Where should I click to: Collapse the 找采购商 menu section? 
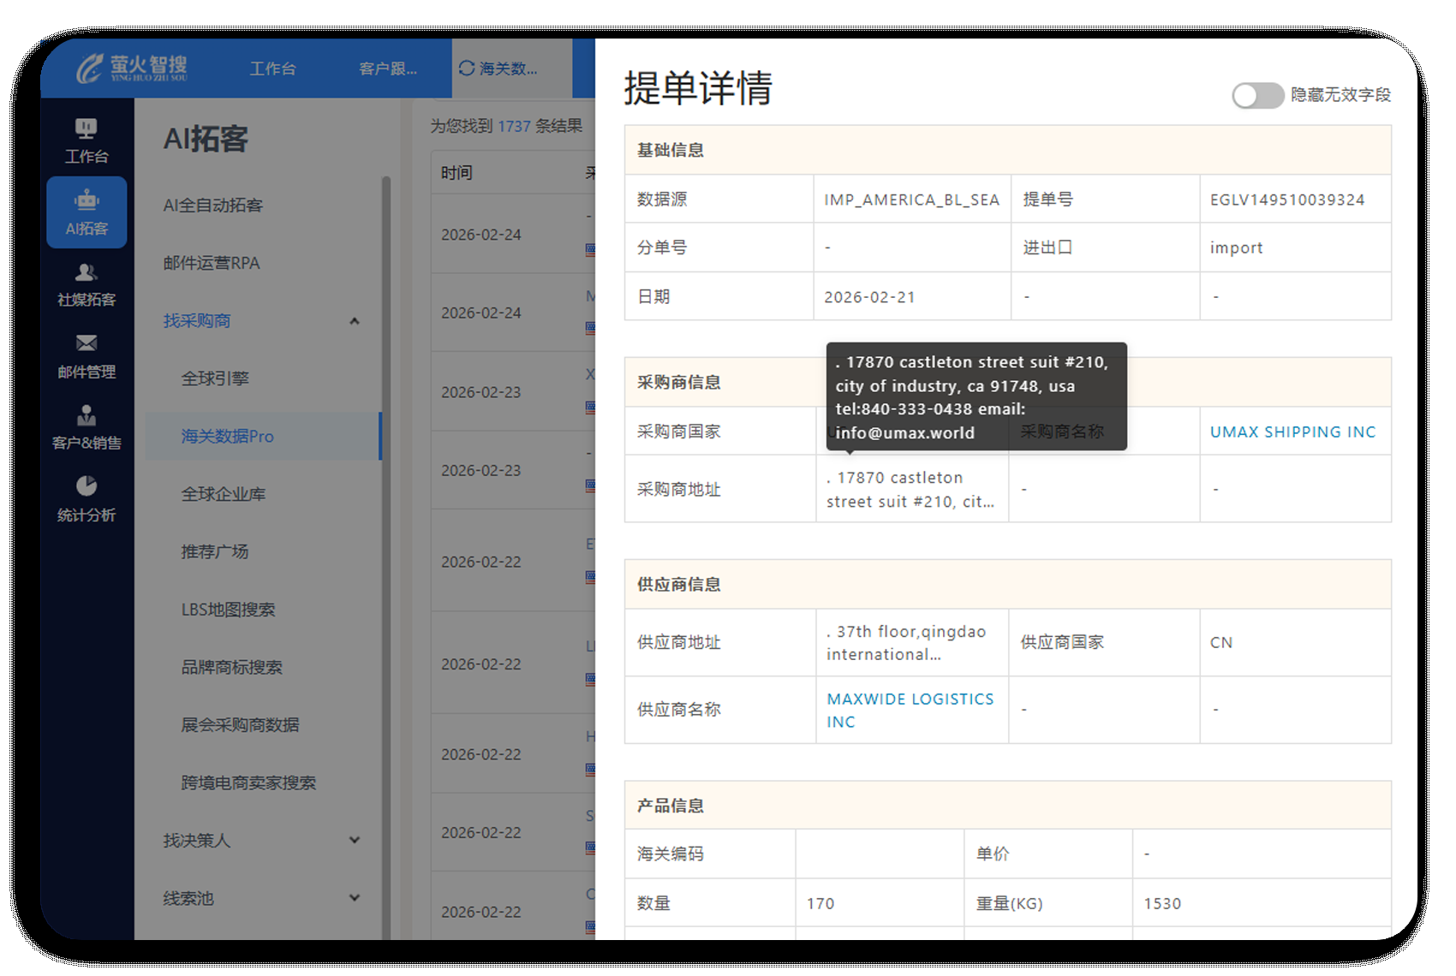355,321
